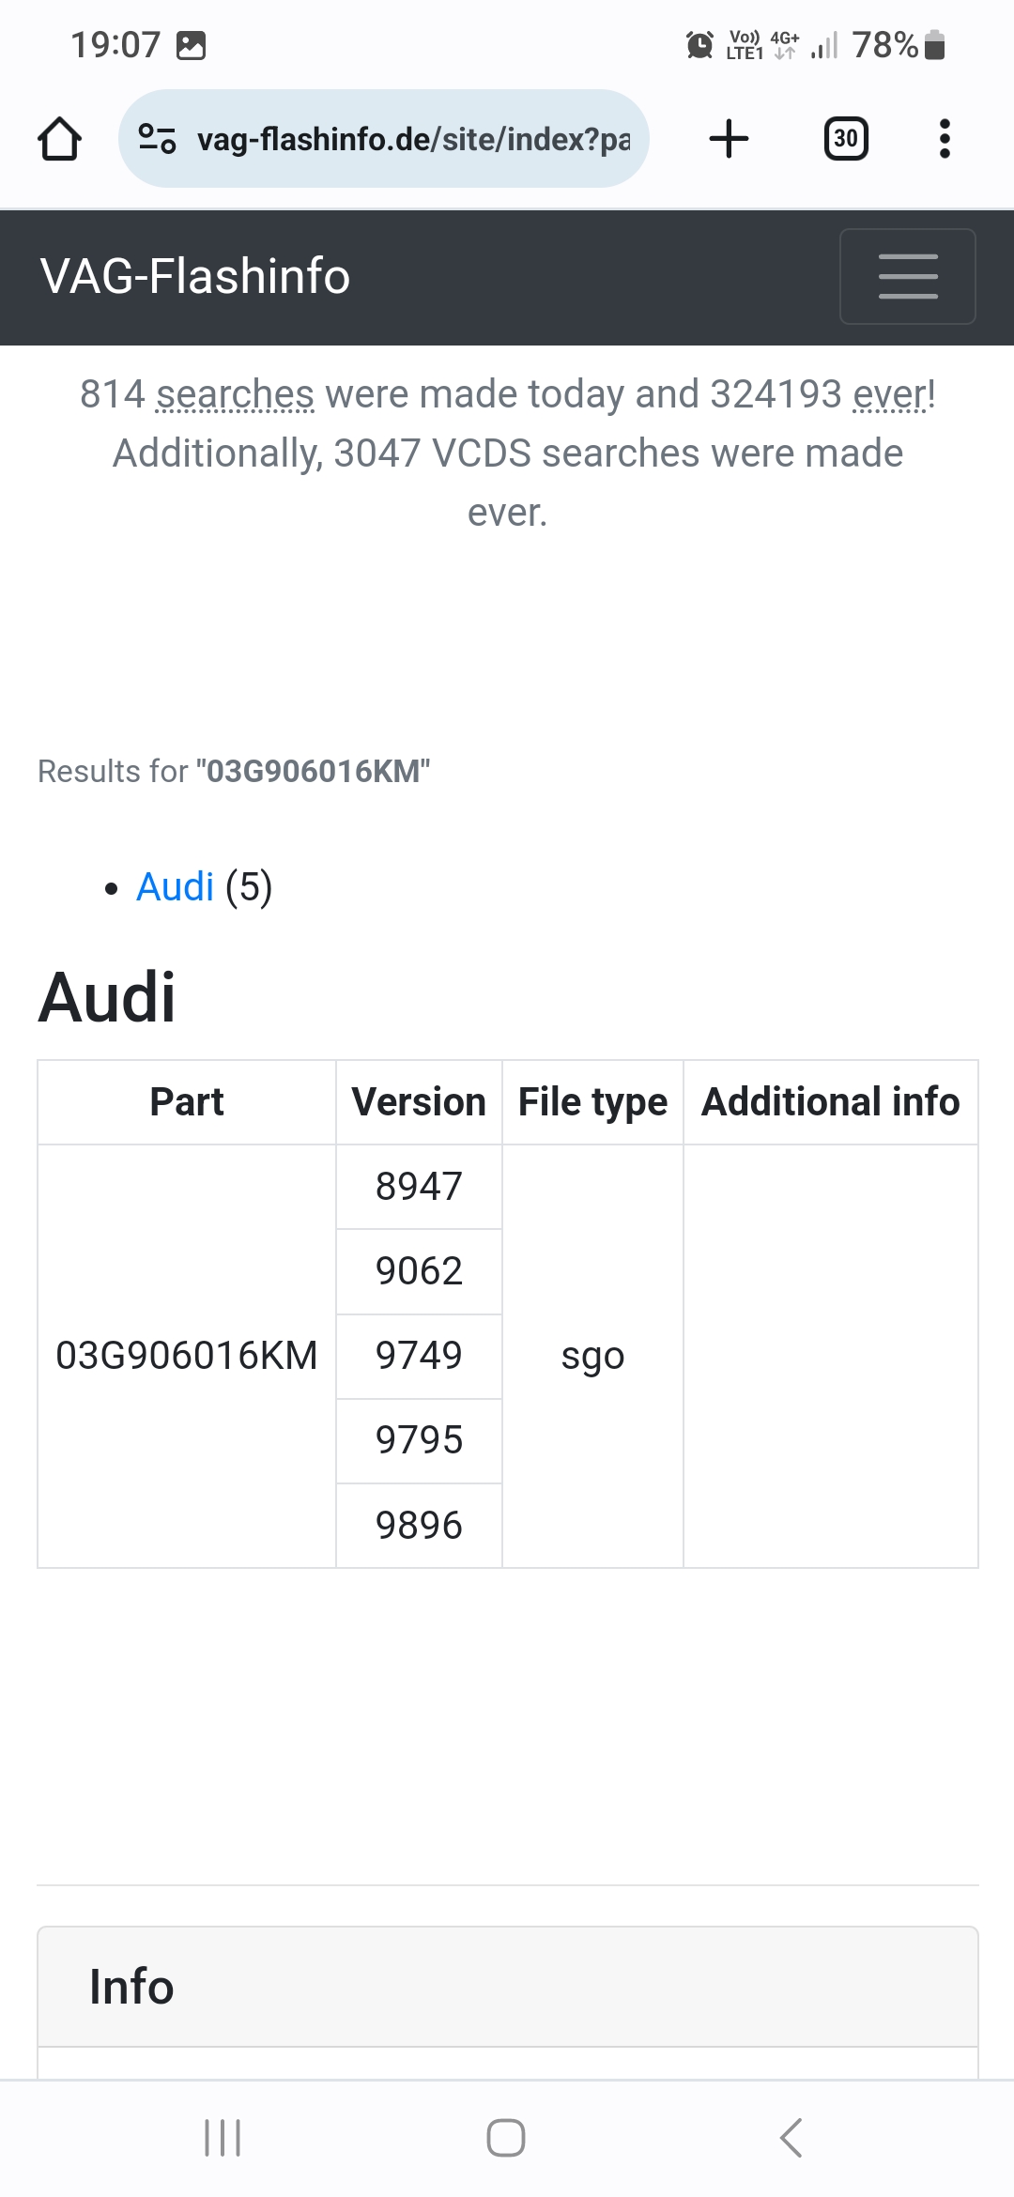Tap the VAG-Flashinfo site title
This screenshot has height=2197, width=1014.
[x=195, y=276]
